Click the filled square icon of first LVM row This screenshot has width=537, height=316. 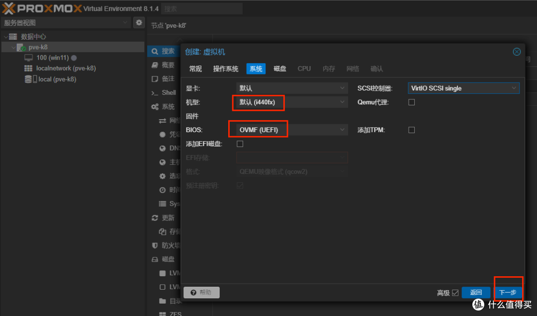[162, 273]
